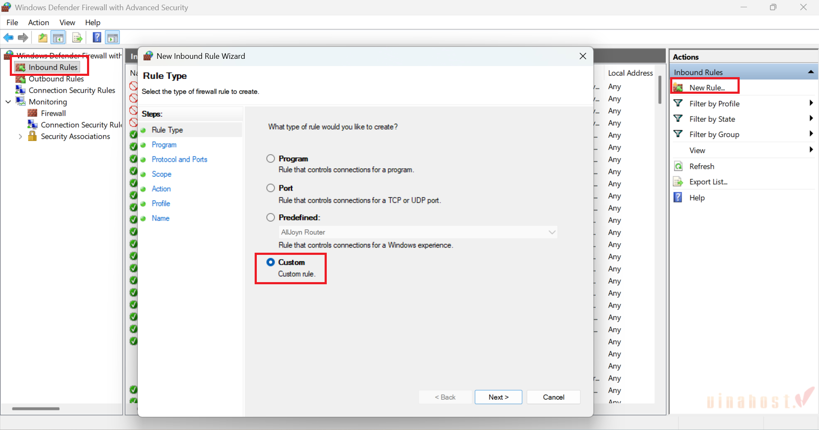Expand the View submenu arrow in Actions
819x430 pixels.
click(x=811, y=150)
